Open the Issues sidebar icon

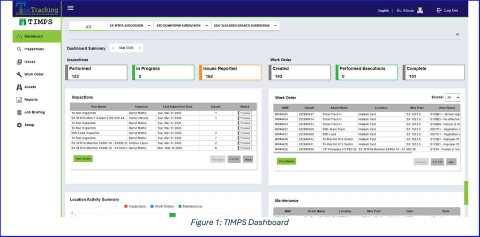(19, 62)
